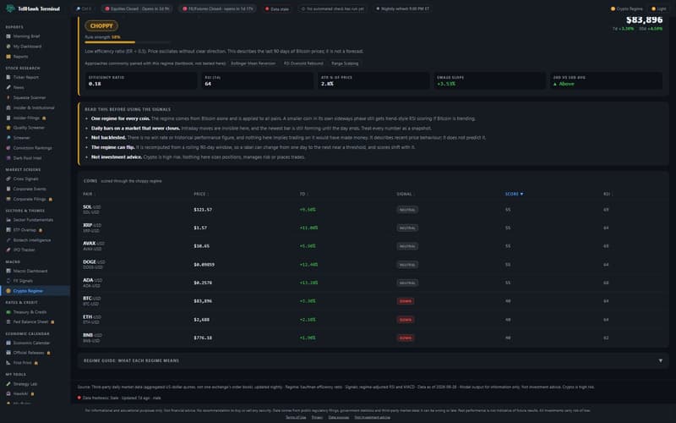Click the 200 vs 100 Avg Above card
The height and width of the screenshot is (423, 676).
click(606, 80)
